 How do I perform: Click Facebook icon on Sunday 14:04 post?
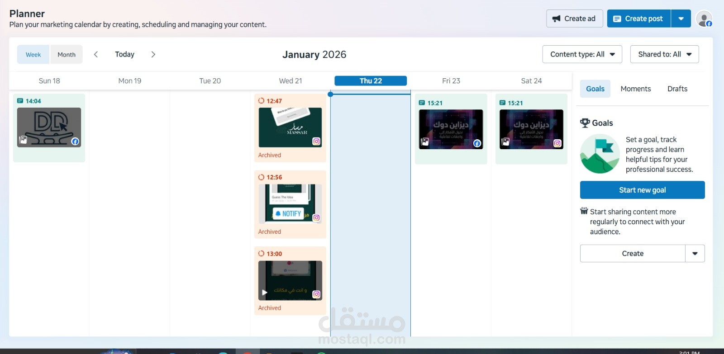[75, 142]
